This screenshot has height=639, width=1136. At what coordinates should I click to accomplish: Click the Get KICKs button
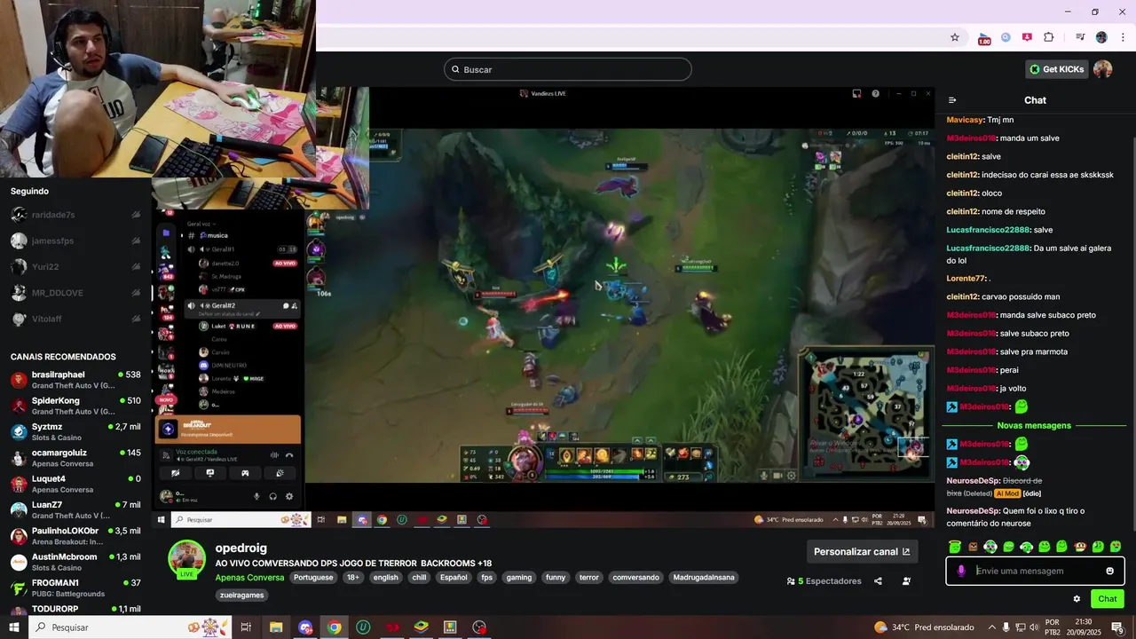point(1056,69)
